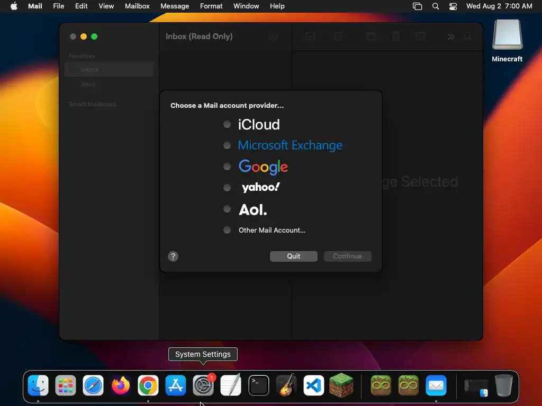Open the Mail menu
Viewport: 542px width, 406px height.
point(35,6)
